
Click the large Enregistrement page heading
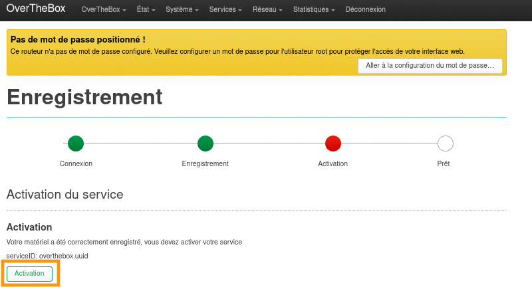[84, 97]
